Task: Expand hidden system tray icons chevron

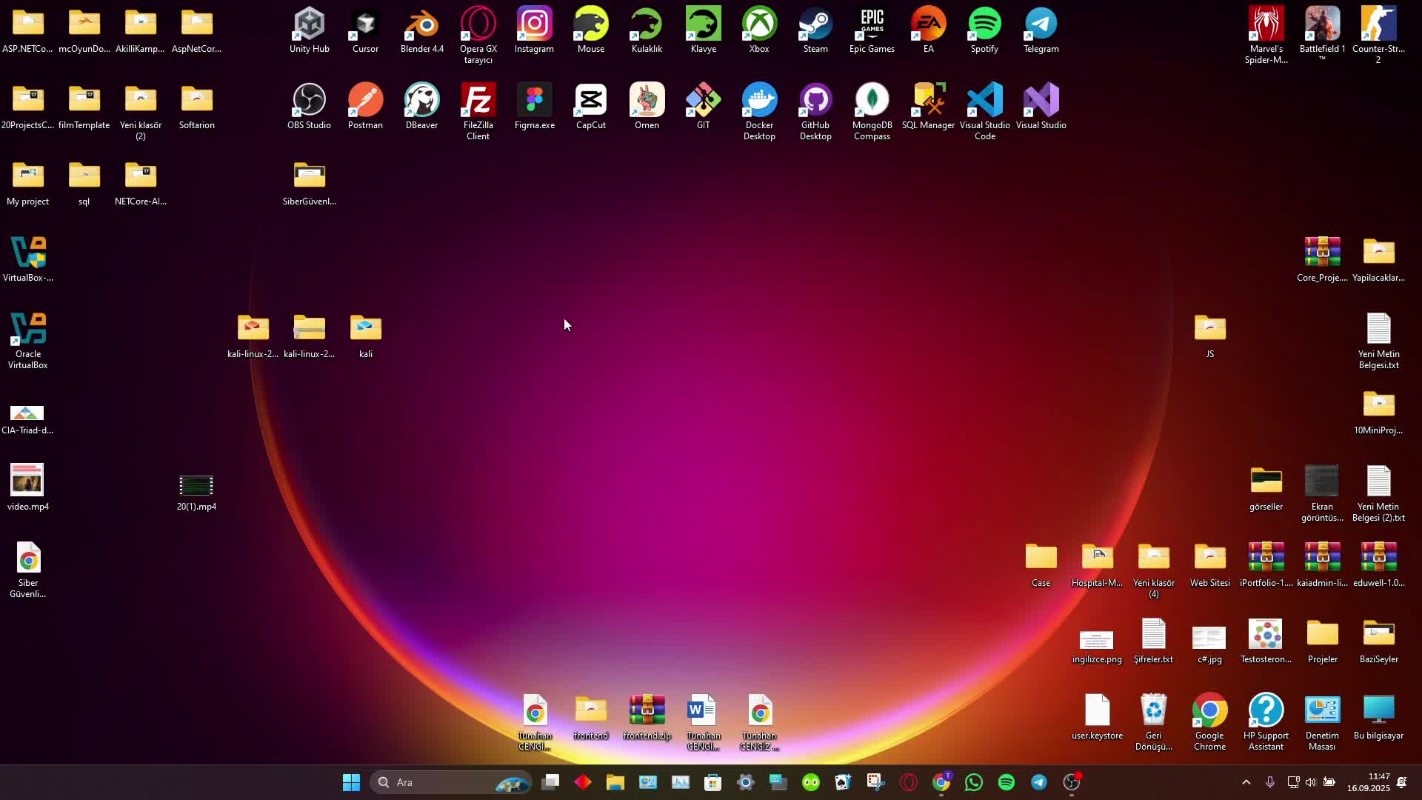Action: [1246, 782]
